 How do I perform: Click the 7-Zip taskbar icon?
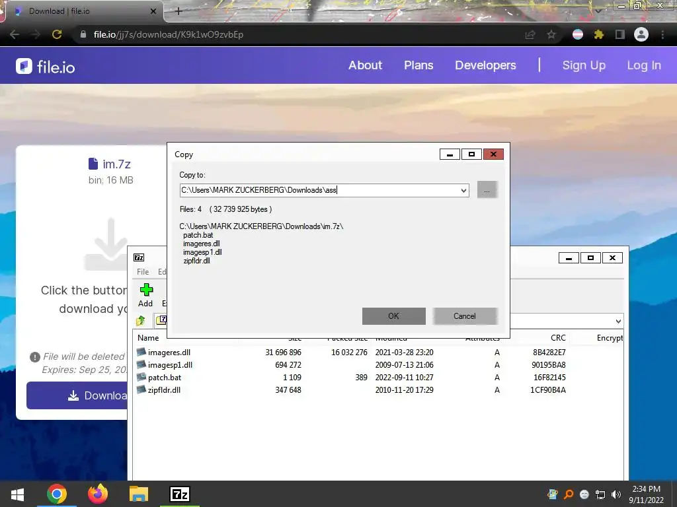[x=180, y=494]
